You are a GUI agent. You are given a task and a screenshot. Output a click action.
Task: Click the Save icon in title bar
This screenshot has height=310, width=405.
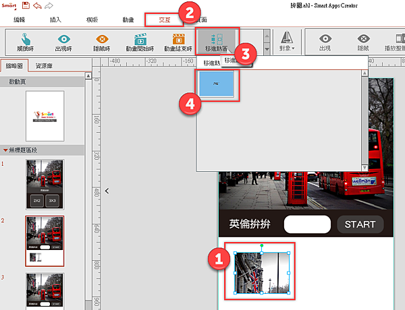(x=26, y=5)
